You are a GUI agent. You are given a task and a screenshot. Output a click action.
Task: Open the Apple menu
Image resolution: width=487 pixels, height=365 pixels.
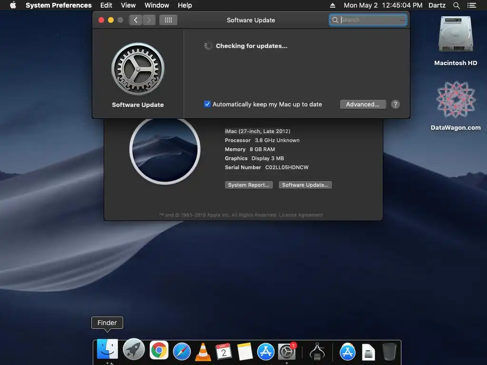coord(13,5)
